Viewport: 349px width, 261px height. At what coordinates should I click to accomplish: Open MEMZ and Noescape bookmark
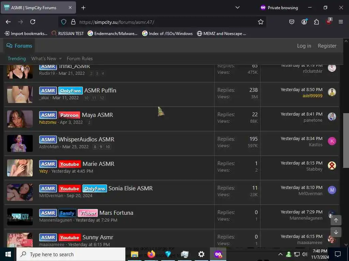point(222,34)
